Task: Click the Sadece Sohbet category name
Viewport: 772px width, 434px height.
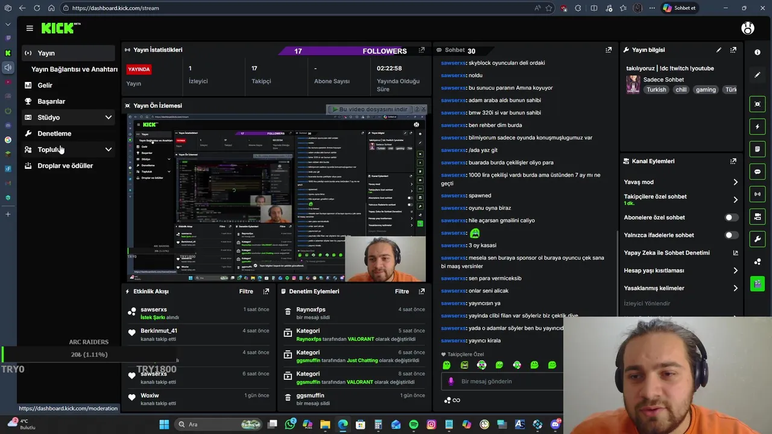Action: pos(663,80)
